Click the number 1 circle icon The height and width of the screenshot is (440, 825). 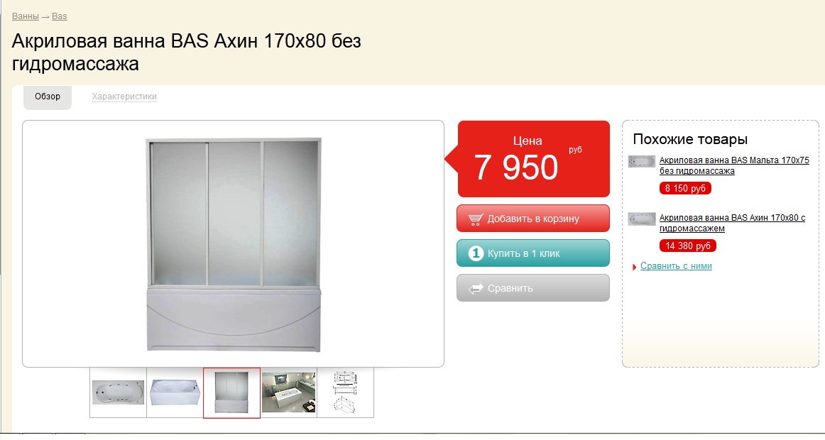pos(476,253)
